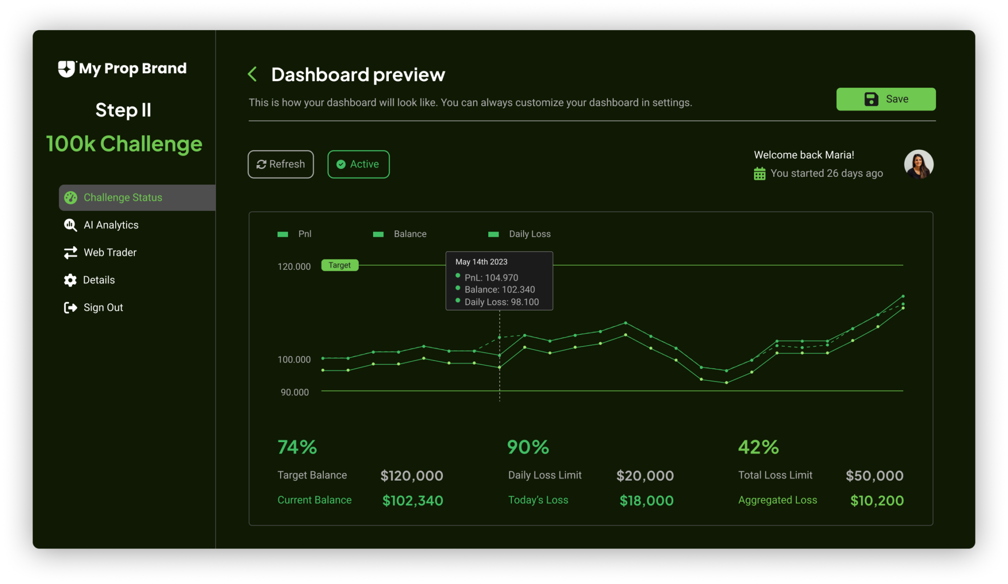This screenshot has height=584, width=1008.
Task: Click the Sign Out door icon
Action: coord(70,308)
